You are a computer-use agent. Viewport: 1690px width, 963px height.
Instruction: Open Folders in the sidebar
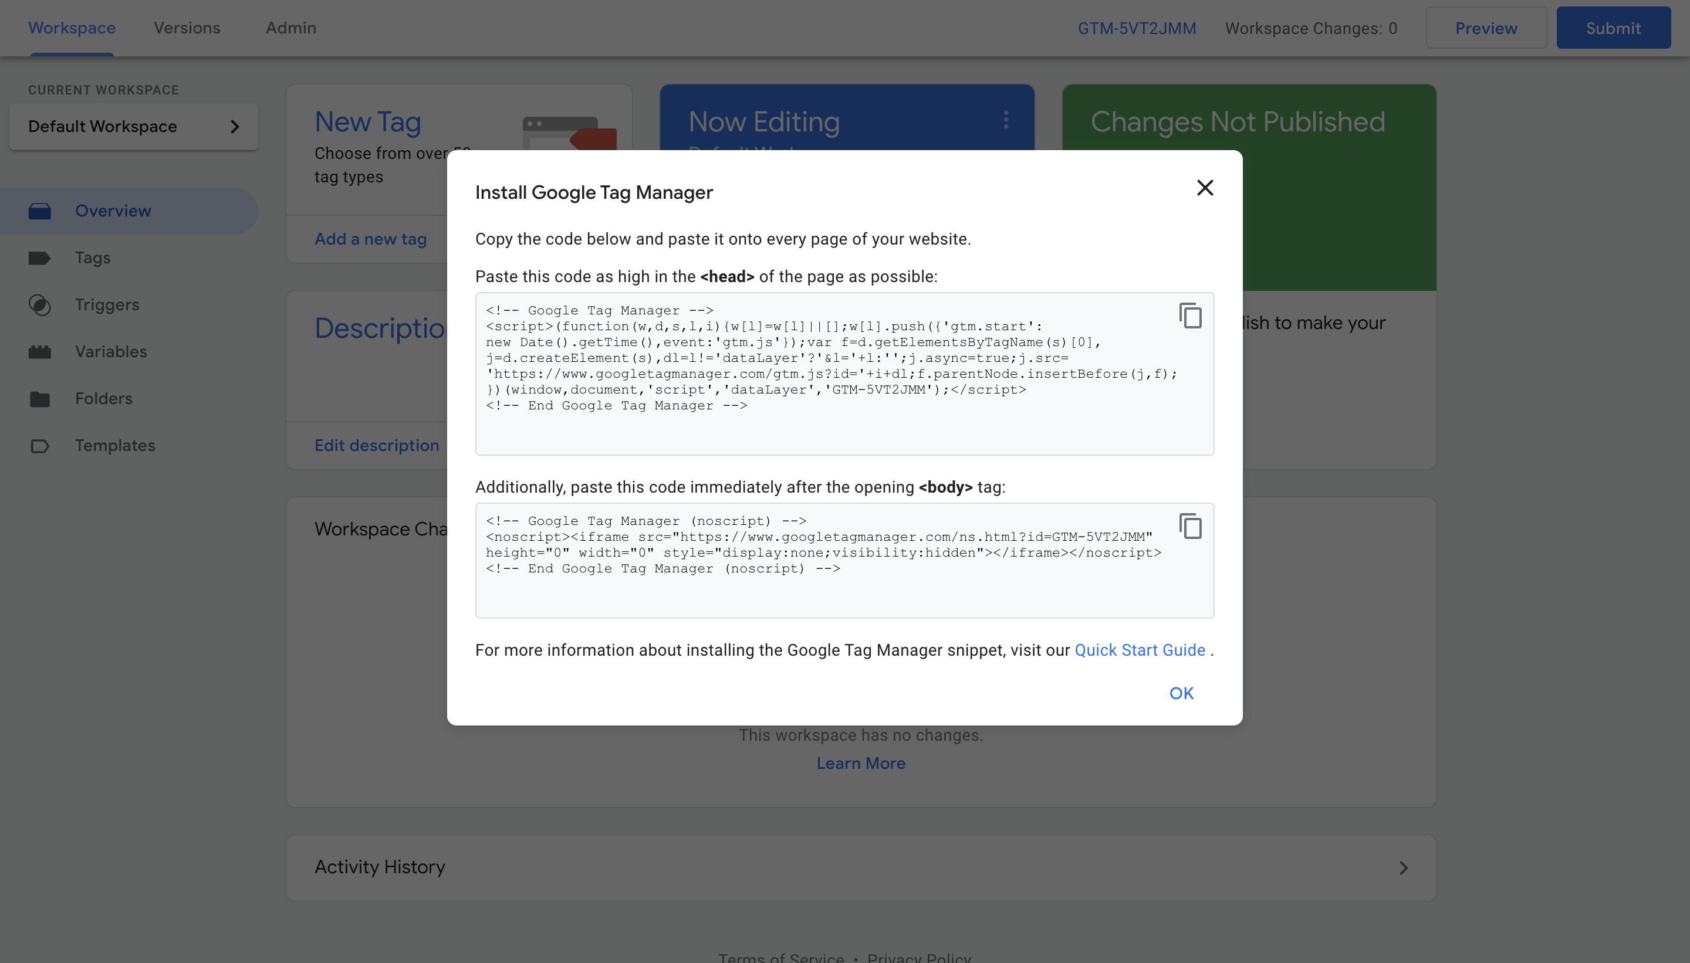point(129,399)
